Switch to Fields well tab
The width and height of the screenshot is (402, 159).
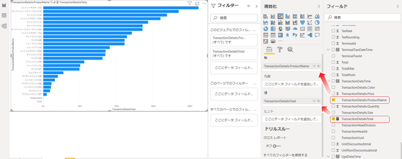click(x=269, y=50)
